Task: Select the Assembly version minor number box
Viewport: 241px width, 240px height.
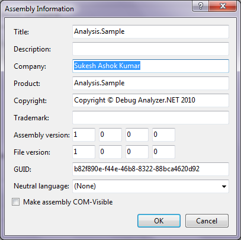Action: [110, 135]
